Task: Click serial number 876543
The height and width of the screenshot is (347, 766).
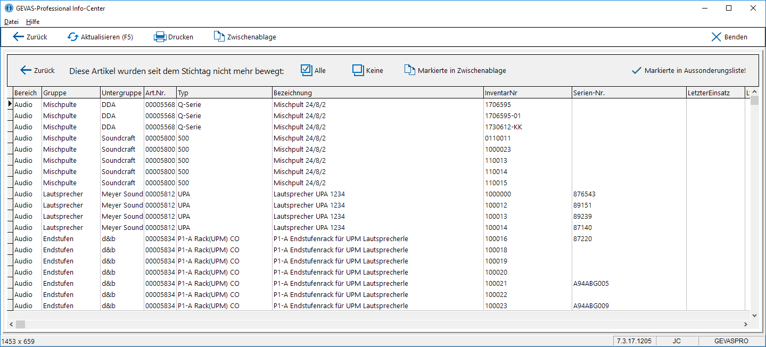Action: pos(584,194)
